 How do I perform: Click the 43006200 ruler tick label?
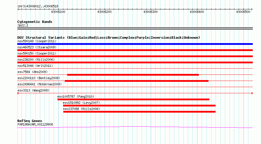[104, 12]
